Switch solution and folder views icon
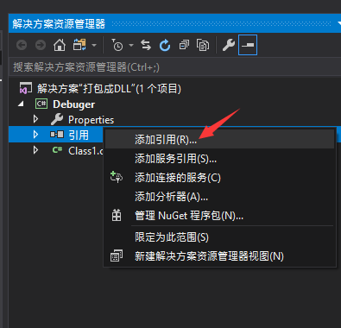 point(79,45)
